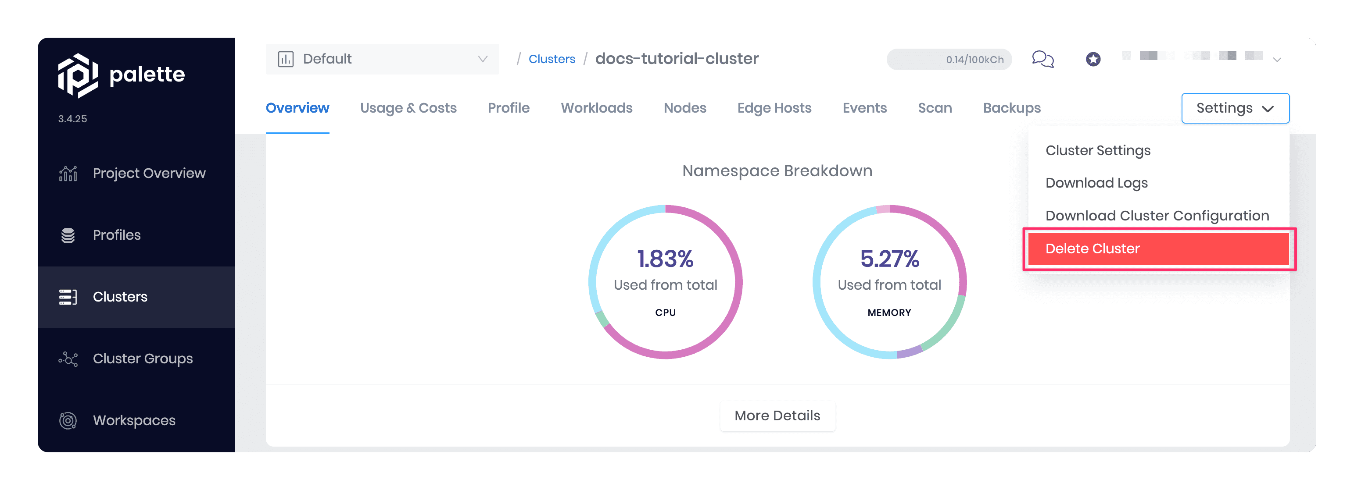
Task: View the Events tab
Action: tap(865, 108)
